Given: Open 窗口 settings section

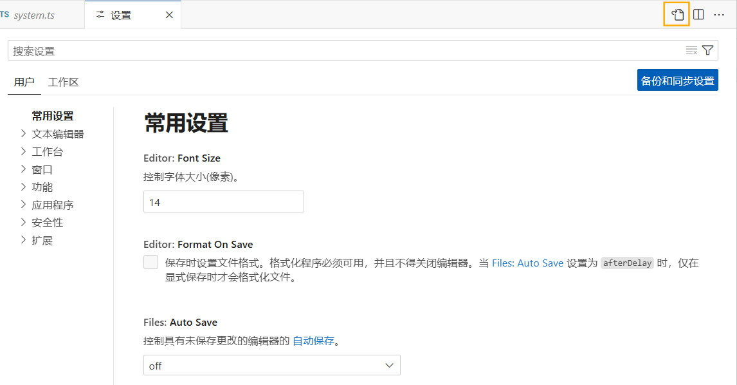Looking at the screenshot, I should coord(42,169).
